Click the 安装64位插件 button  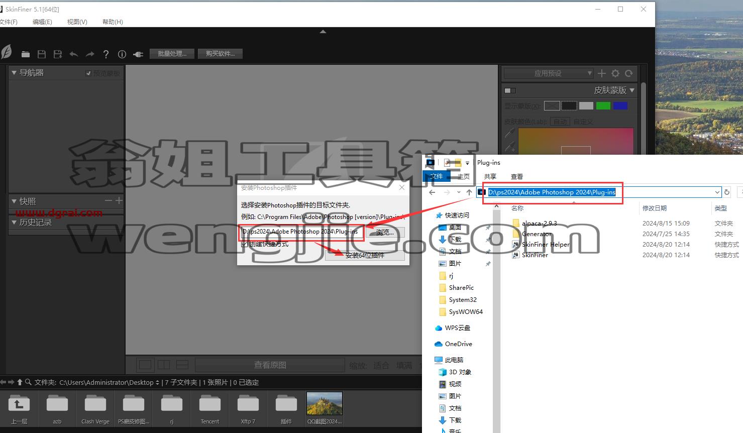(x=365, y=255)
